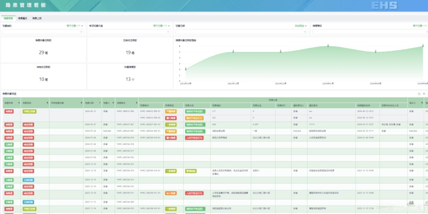Change the 检查日期 dynamic filter selector
Image resolution: width=428 pixels, height=214 pixels.
click(x=301, y=26)
